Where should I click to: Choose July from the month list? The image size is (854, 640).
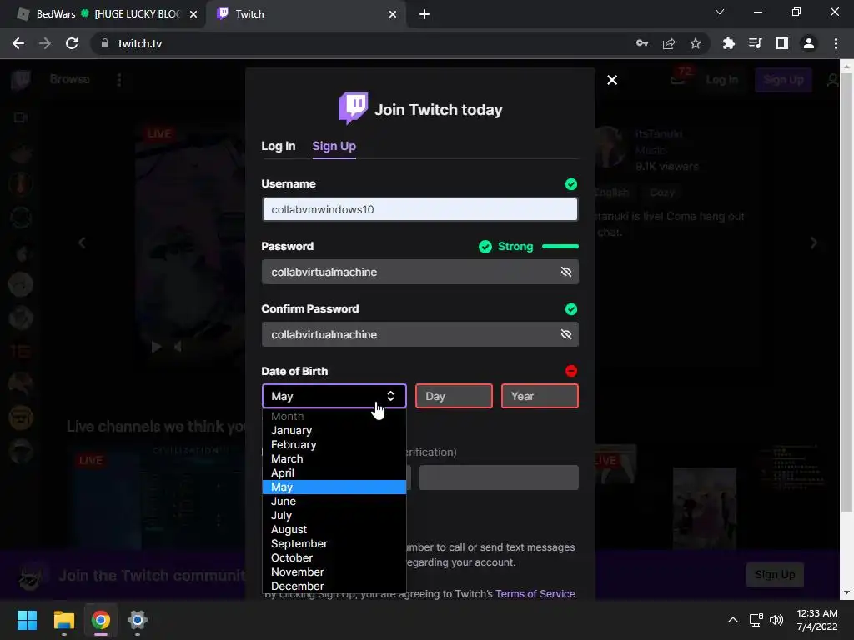334,515
